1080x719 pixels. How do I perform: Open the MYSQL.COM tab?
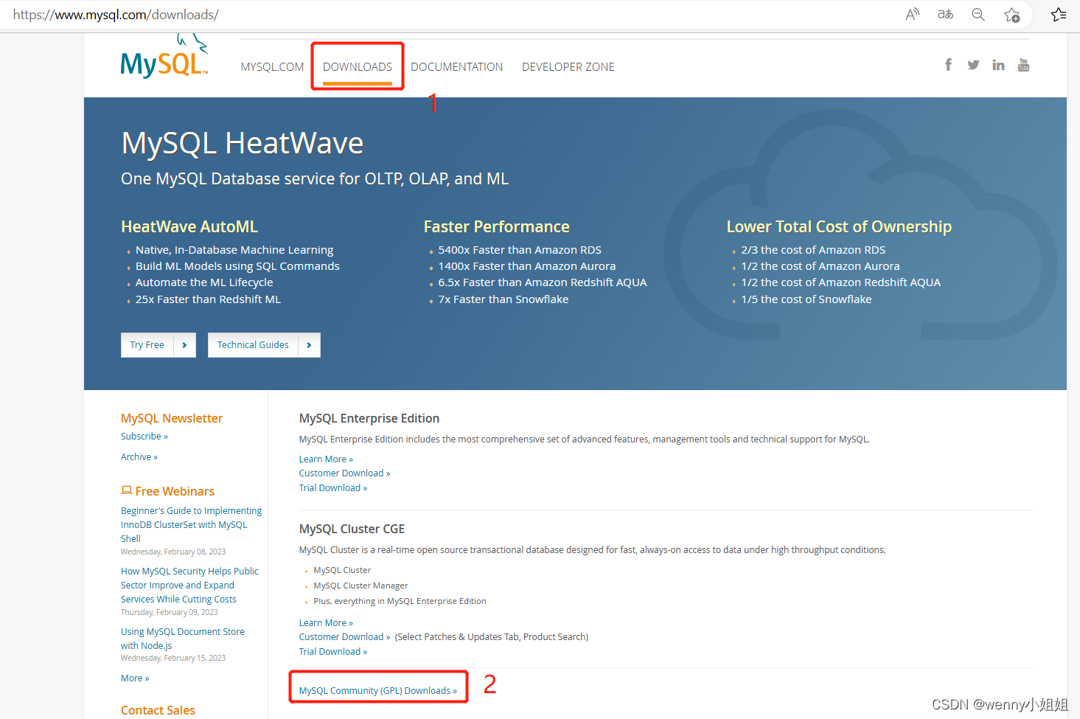(272, 67)
